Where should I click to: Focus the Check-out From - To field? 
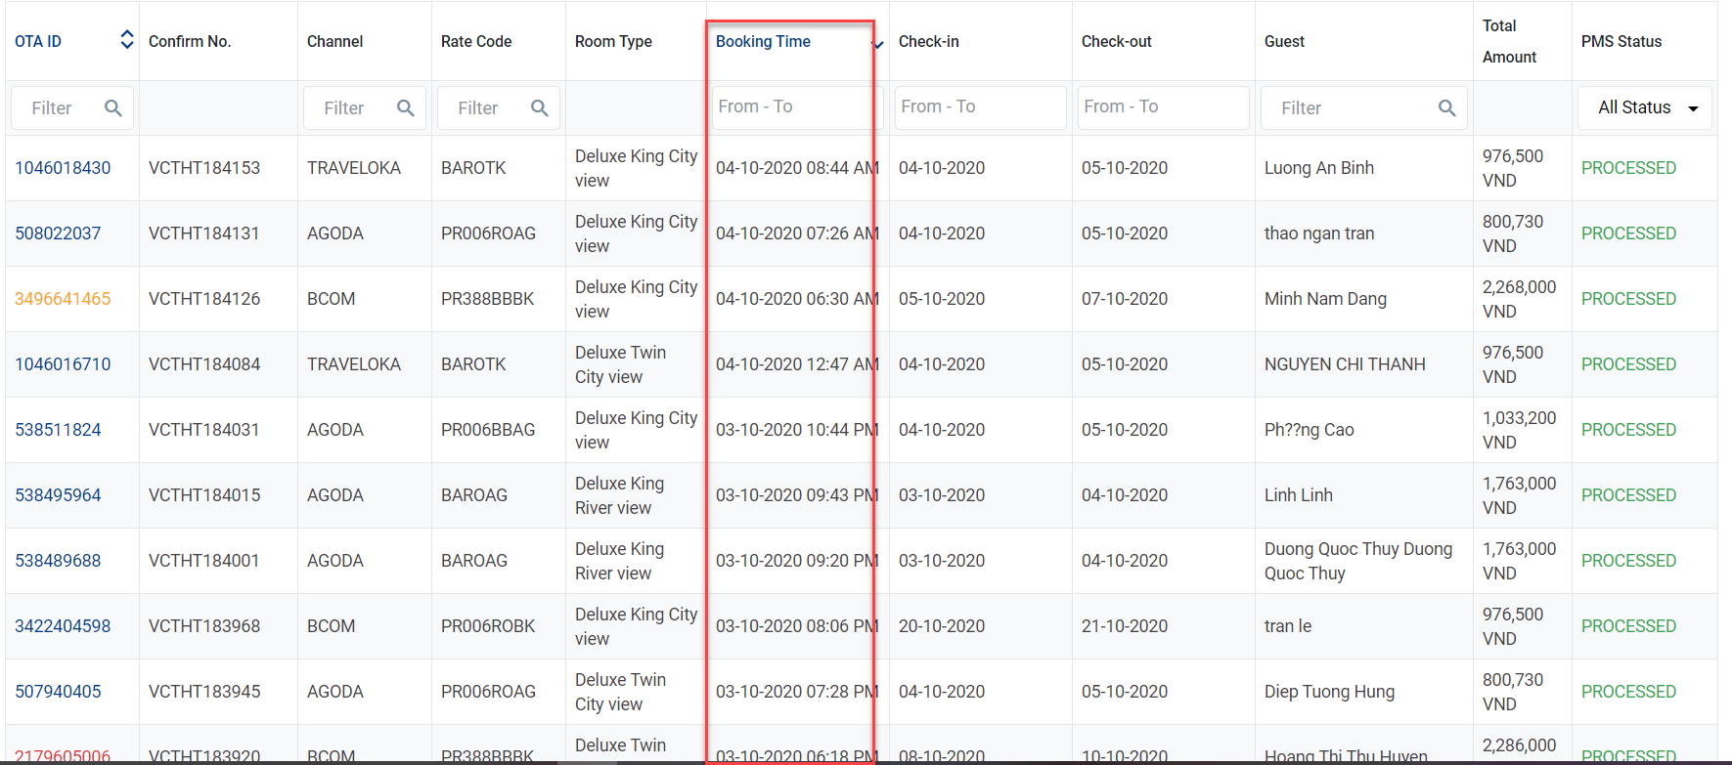pos(1163,106)
